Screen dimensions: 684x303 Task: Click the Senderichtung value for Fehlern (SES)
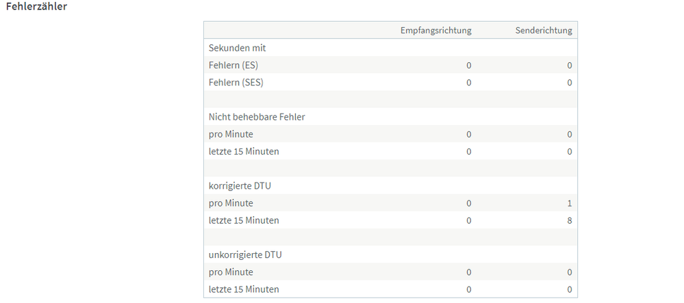[x=569, y=83]
